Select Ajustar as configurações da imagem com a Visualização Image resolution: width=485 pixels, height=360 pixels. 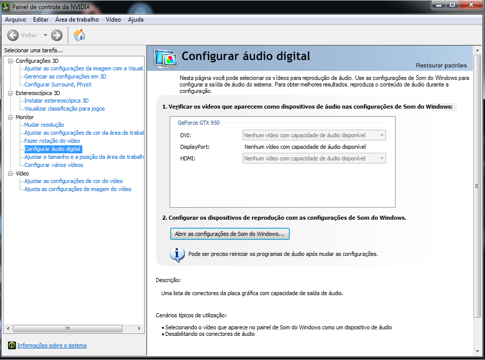point(84,68)
